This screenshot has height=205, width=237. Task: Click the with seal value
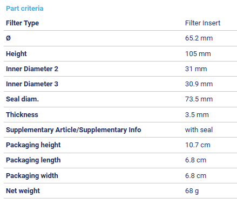pyautogui.click(x=199, y=130)
